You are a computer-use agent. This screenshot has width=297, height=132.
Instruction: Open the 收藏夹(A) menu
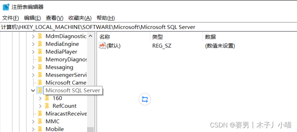80,18
